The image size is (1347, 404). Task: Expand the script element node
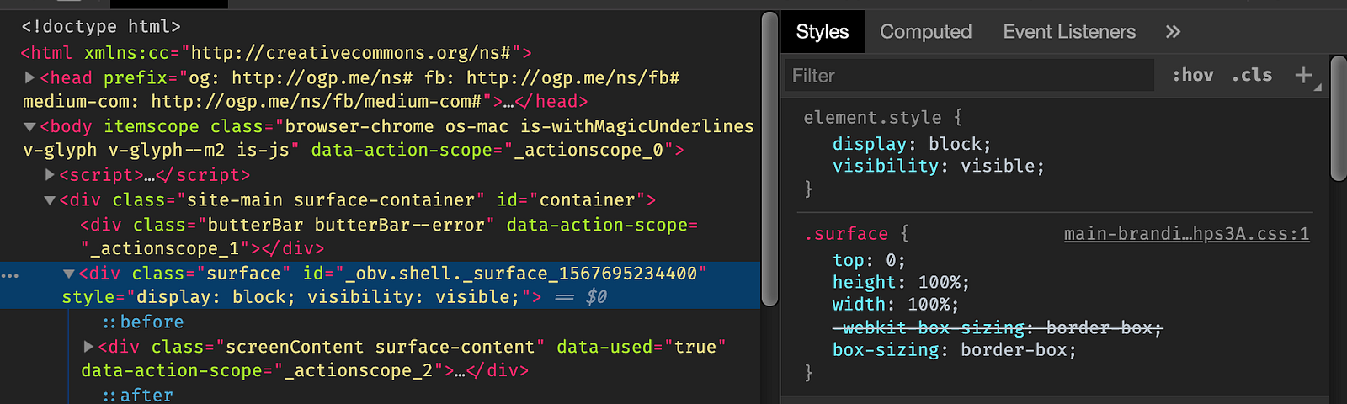point(50,175)
